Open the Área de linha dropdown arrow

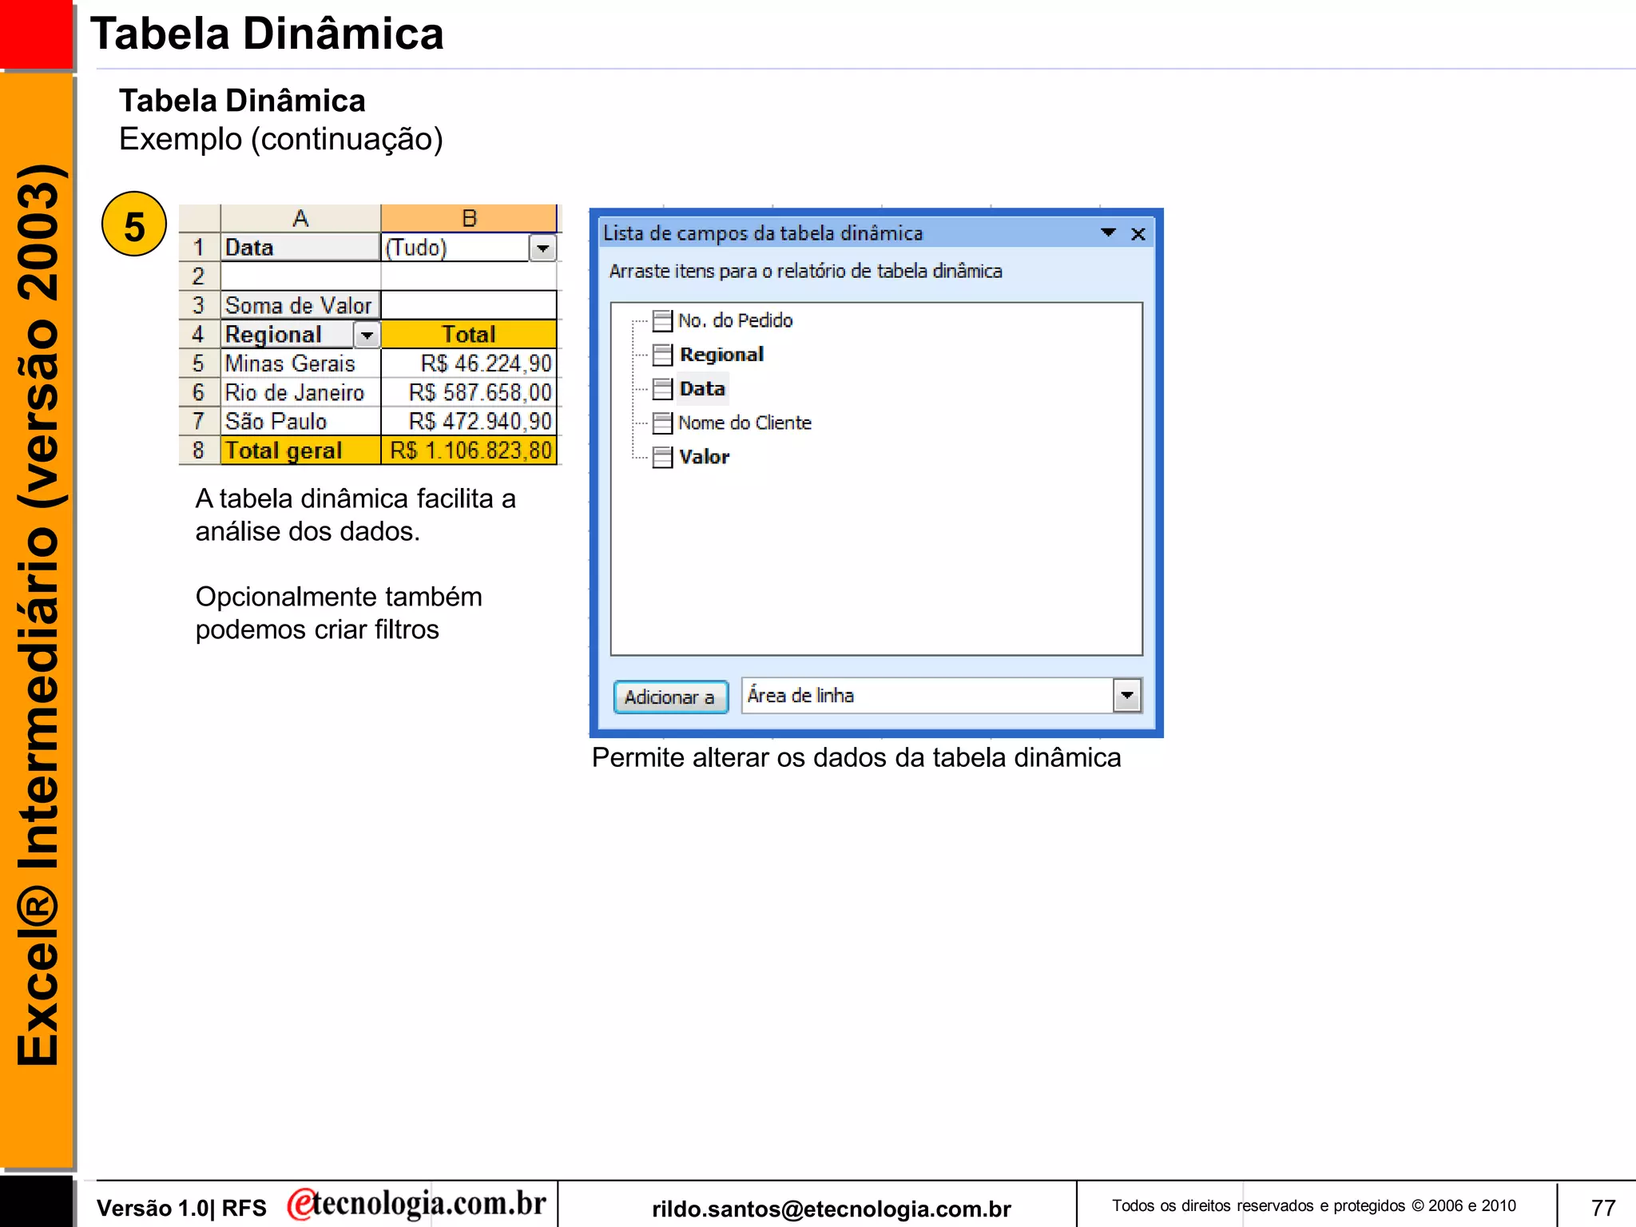tap(1126, 696)
